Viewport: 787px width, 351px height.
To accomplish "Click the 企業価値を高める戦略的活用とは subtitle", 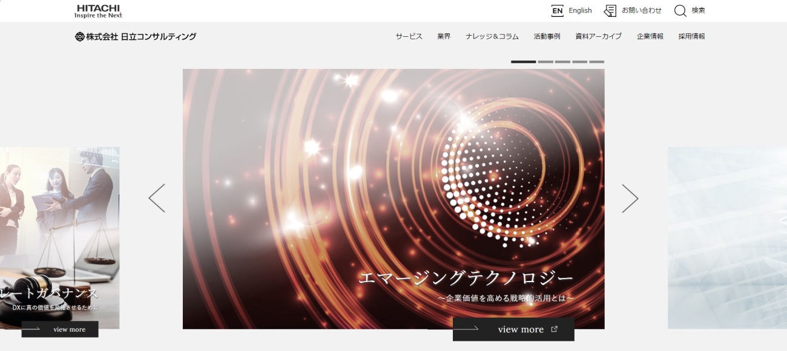I will (x=505, y=298).
